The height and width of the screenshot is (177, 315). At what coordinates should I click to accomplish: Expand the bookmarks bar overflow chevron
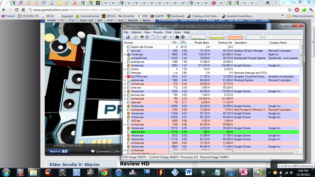click(x=282, y=15)
